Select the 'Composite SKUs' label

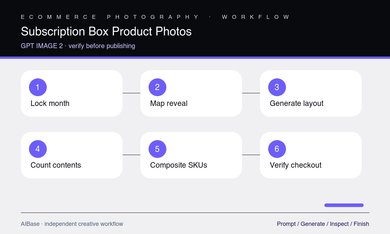tap(178, 165)
